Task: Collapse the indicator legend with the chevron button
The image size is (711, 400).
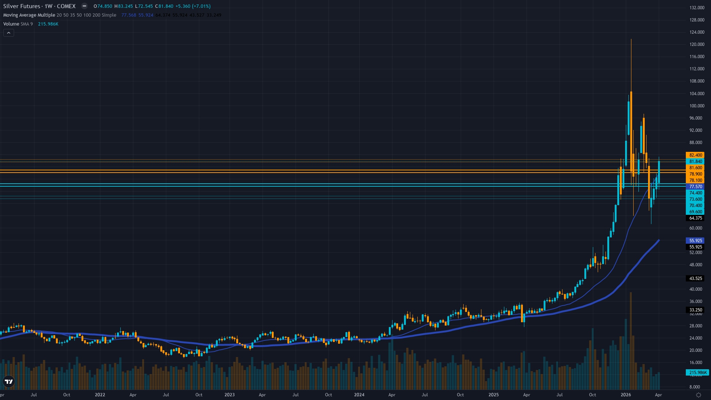Action: click(x=8, y=33)
